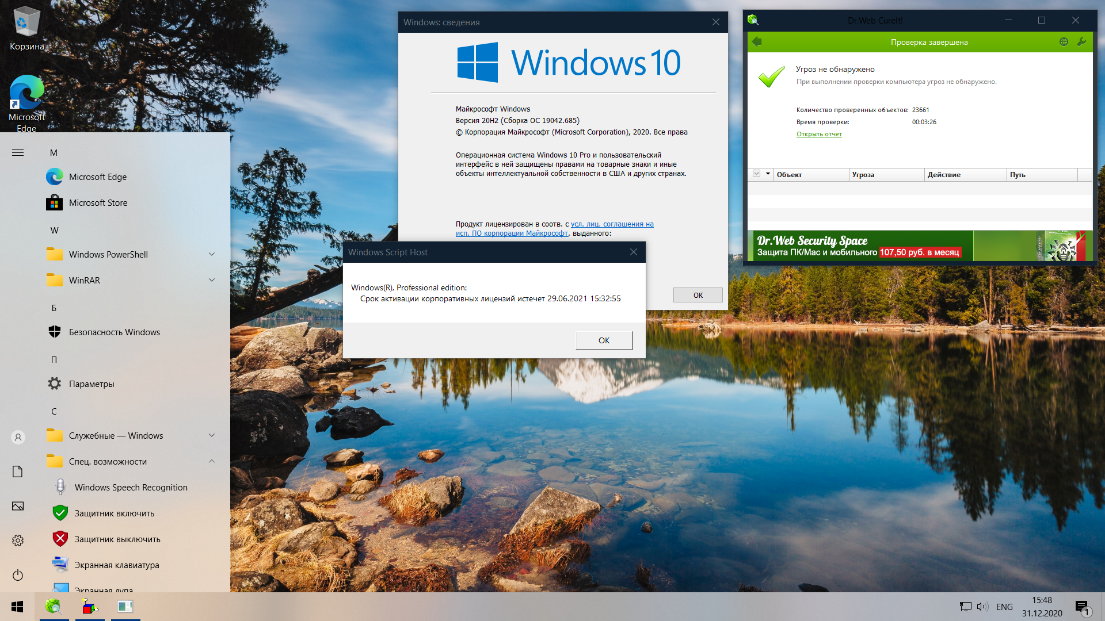Open the notification center icon
Viewport: 1105px width, 621px height.
tap(1082, 607)
